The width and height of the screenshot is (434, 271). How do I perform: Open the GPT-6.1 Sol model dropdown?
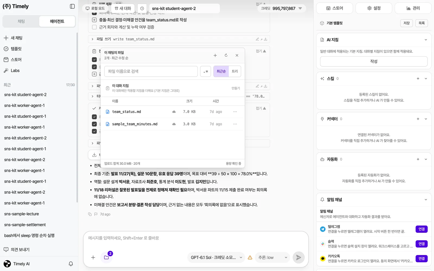tap(216, 257)
